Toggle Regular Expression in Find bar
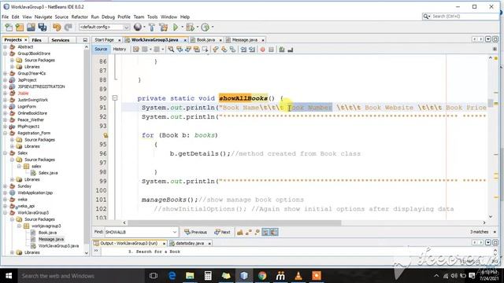 [x=257, y=232]
